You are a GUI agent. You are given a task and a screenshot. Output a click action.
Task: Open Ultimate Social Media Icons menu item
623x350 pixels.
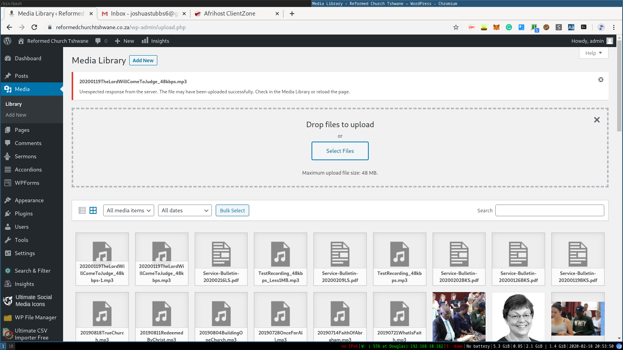(32, 301)
